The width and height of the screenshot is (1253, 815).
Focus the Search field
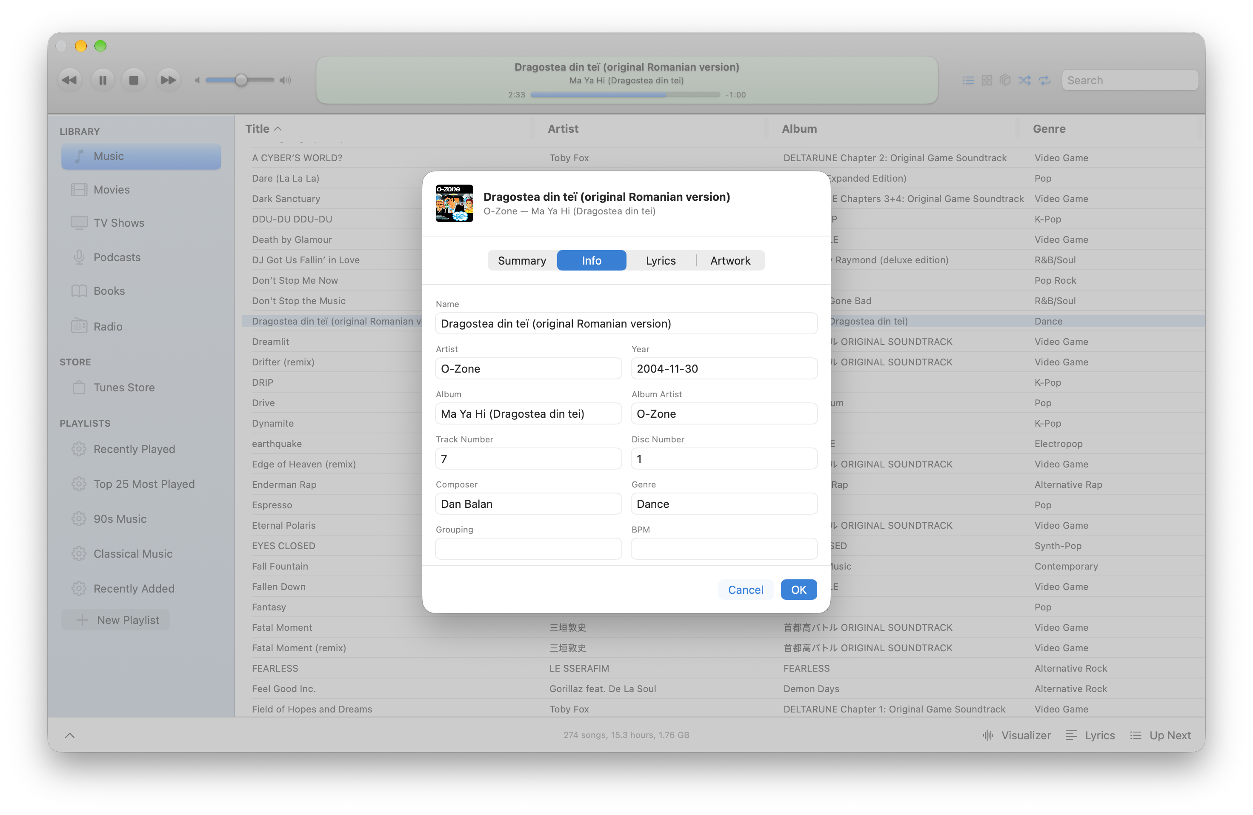[1130, 80]
